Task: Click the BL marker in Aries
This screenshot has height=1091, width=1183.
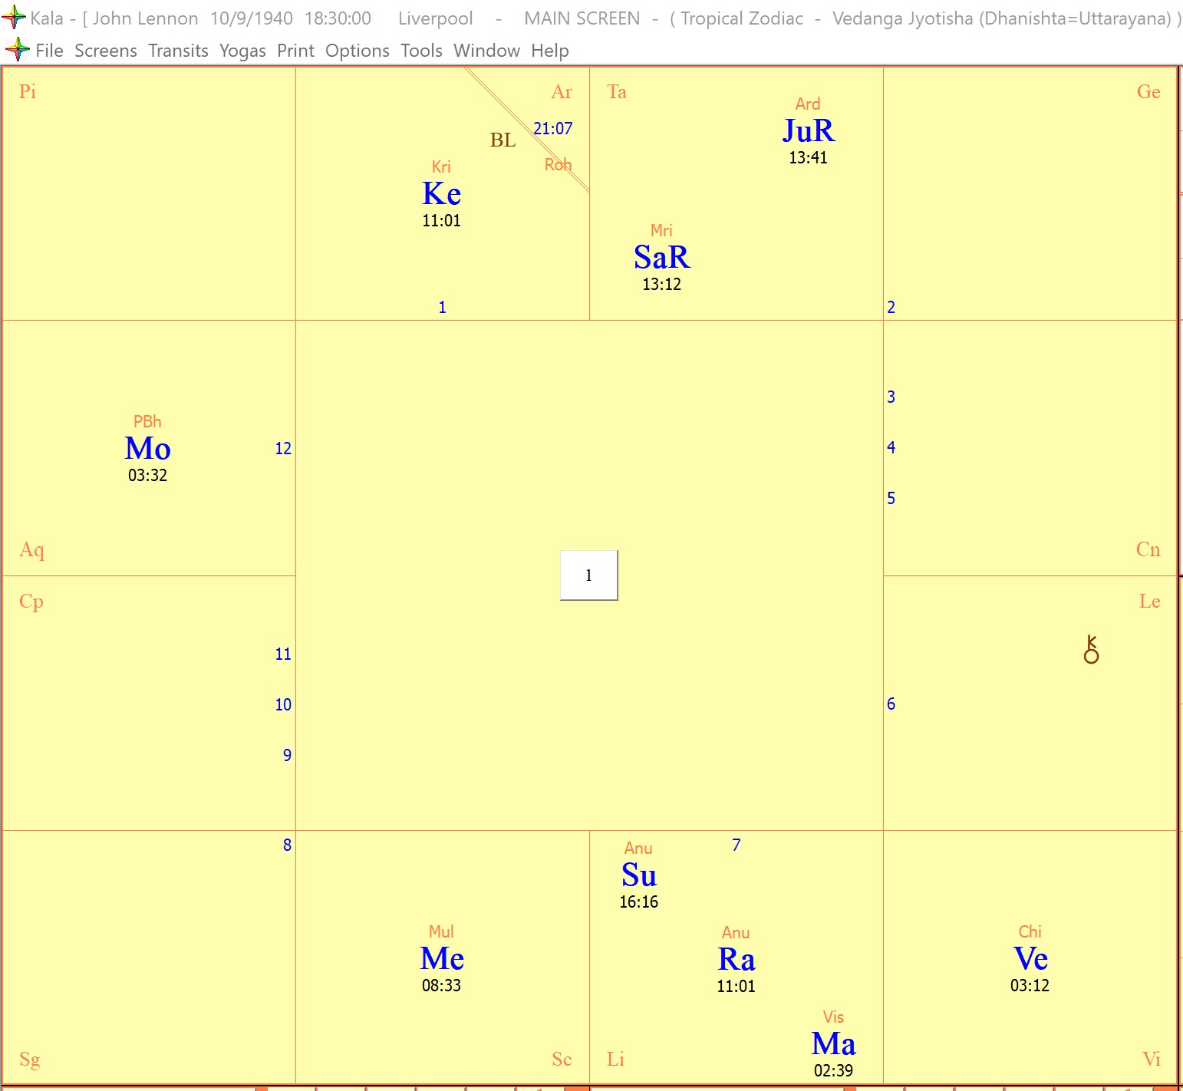Action: tap(503, 140)
